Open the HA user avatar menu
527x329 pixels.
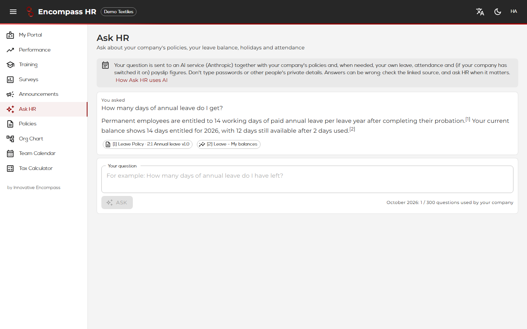[514, 11]
